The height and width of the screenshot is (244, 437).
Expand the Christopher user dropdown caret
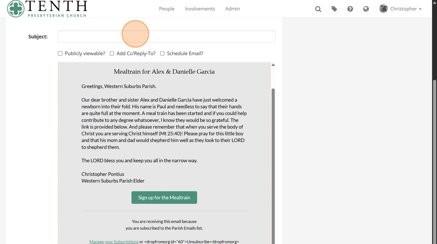(420, 9)
